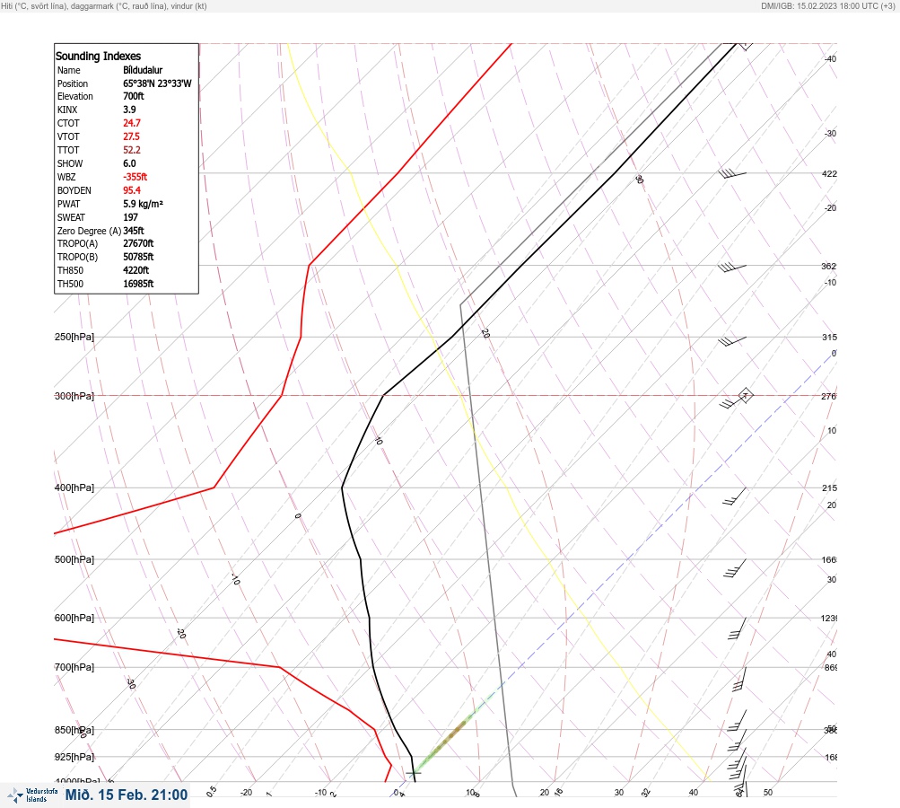Click the TTOT value 52.2
The width and height of the screenshot is (900, 808).
click(x=131, y=150)
